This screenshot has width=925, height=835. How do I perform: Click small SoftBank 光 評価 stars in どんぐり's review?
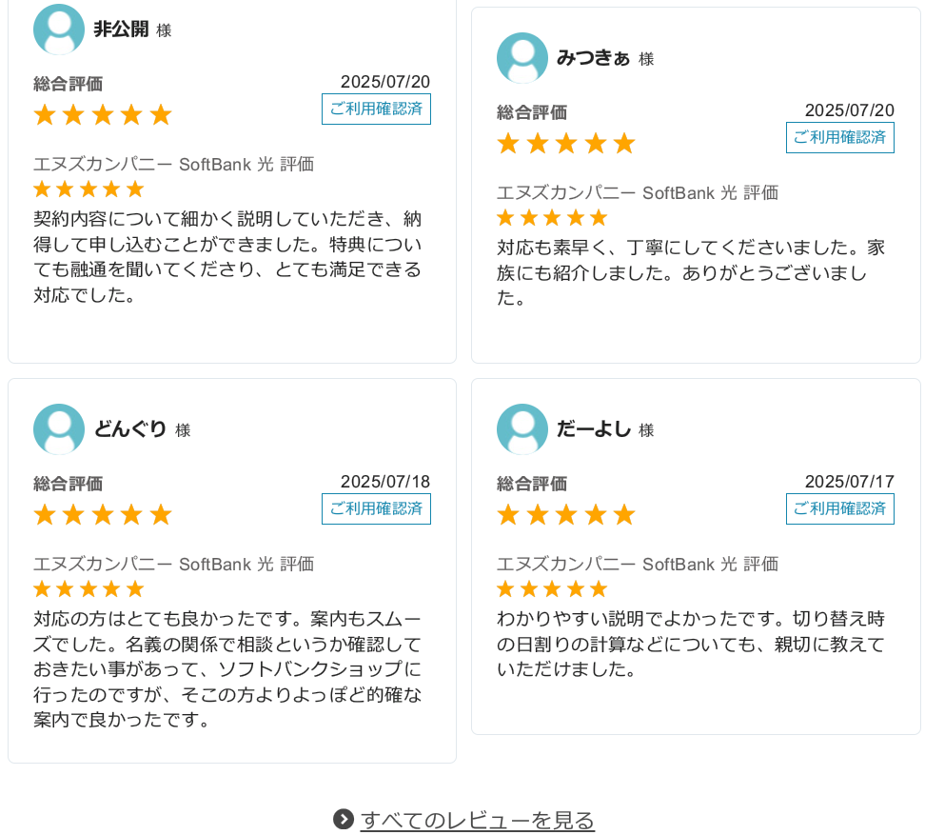click(x=89, y=589)
